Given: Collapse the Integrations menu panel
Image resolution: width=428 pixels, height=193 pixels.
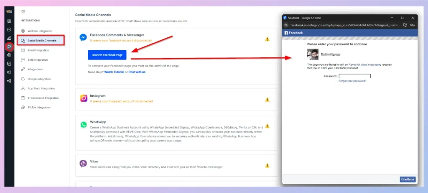Looking at the screenshot, I should tap(23, 11).
